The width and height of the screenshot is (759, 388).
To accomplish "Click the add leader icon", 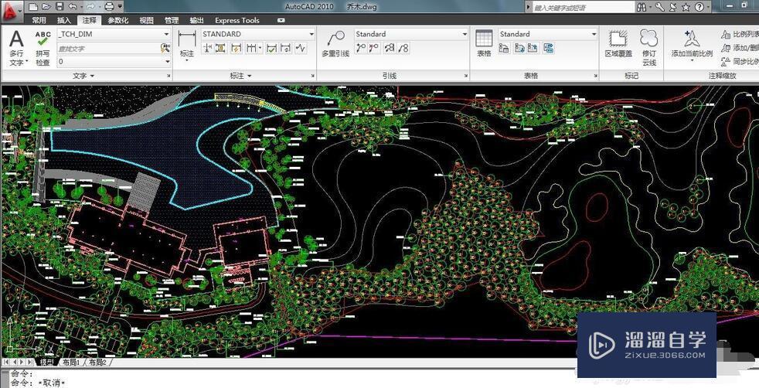I will tap(361, 48).
